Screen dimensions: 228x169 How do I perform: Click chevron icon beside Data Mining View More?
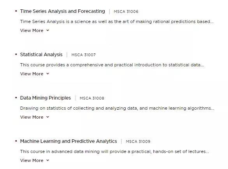pyautogui.click(x=48, y=117)
